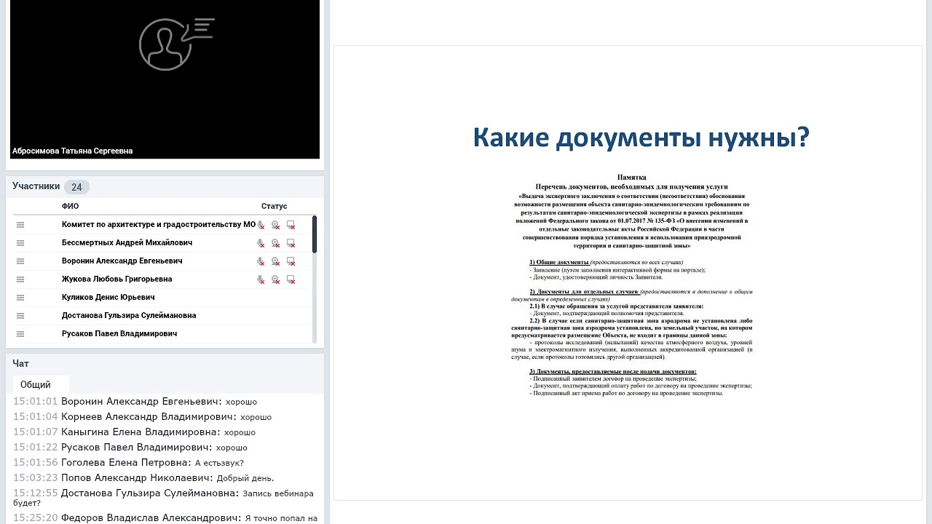Click disabled webcam icon for Бессмертных Андрей

(275, 243)
